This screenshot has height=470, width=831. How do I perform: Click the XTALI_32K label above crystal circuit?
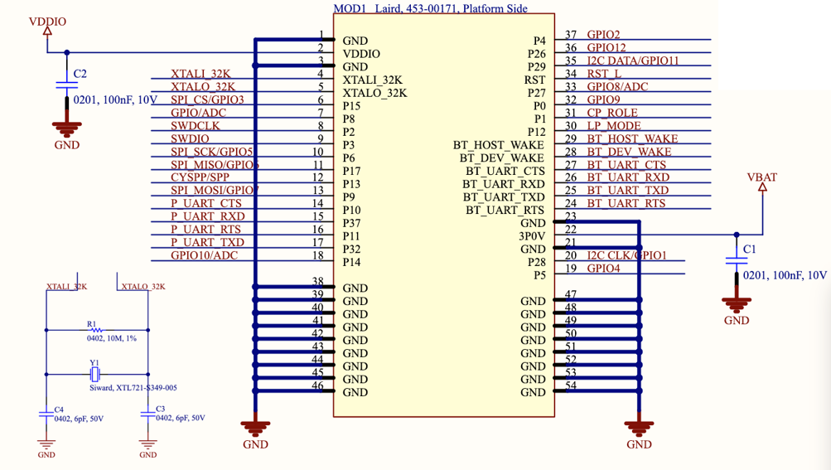66,287
